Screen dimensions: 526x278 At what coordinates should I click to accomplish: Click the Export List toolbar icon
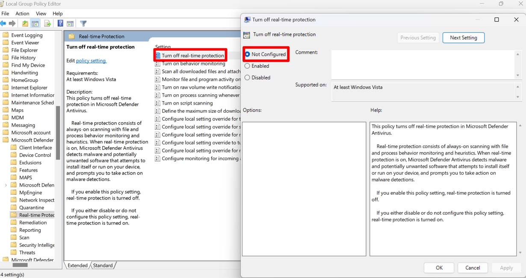[x=47, y=23]
